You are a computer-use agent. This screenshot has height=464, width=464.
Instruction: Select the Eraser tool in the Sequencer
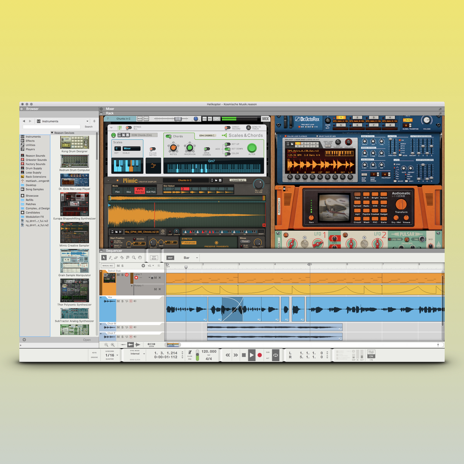point(116,258)
